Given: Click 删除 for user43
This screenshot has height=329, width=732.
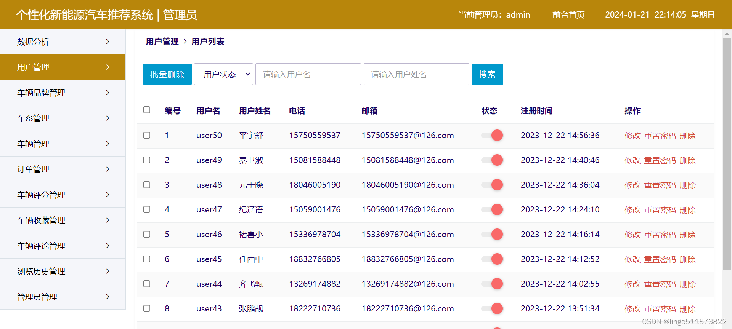Looking at the screenshot, I should pyautogui.click(x=688, y=309).
